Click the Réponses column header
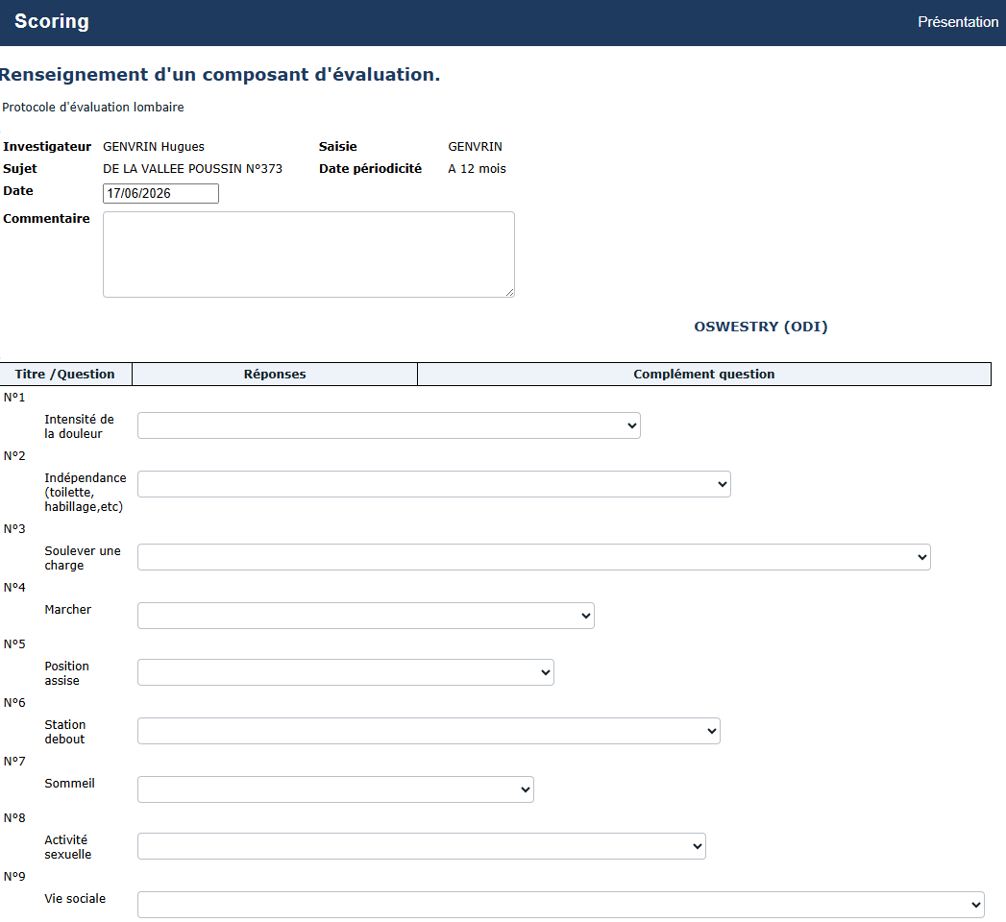Screen dimensions: 1006x922 275,374
